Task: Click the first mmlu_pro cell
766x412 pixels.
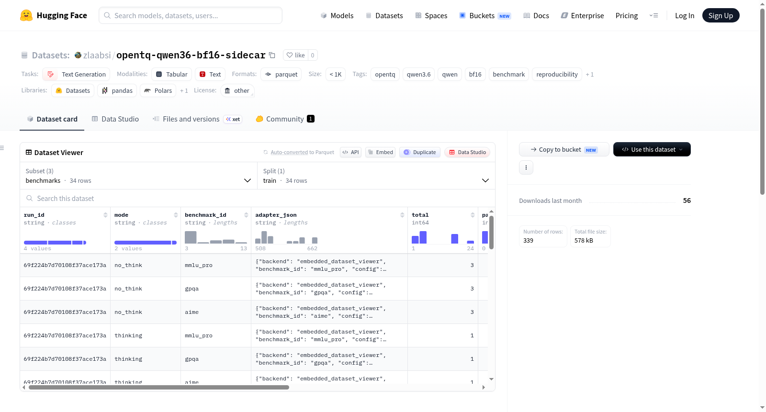Action: pyautogui.click(x=216, y=265)
